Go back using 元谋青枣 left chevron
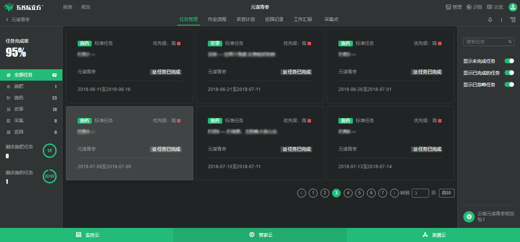520x242 pixels. click(7, 19)
